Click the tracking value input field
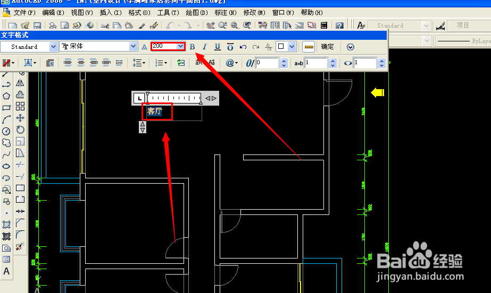The height and width of the screenshot is (293, 491). [316, 63]
